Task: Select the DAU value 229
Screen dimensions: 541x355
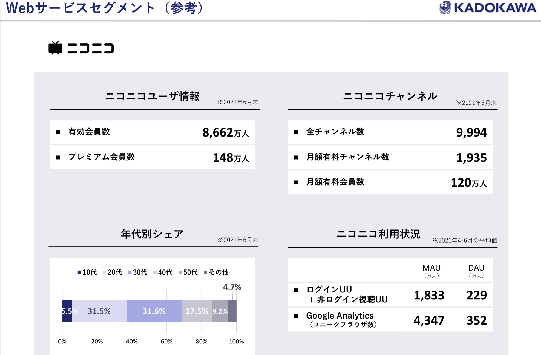Action: [477, 296]
